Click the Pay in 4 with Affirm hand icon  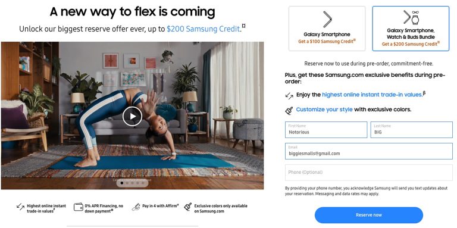point(136,207)
